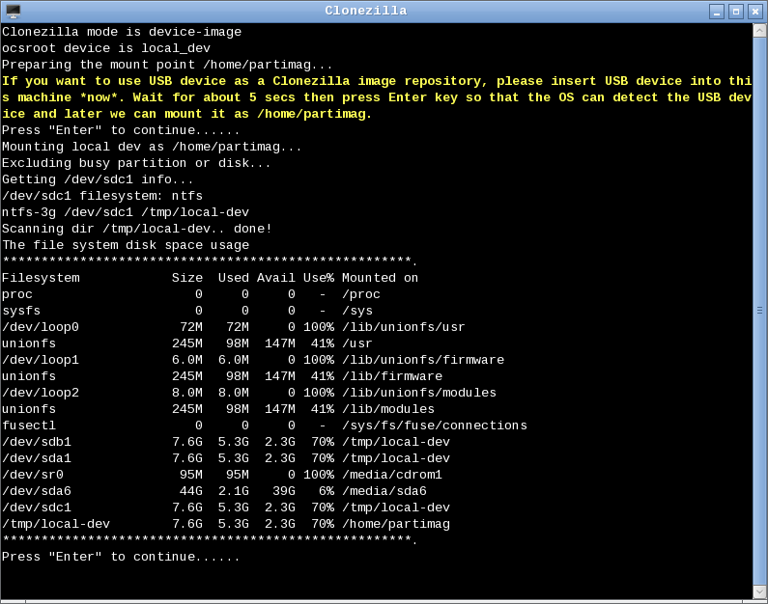Image resolution: width=768 pixels, height=604 pixels.
Task: Select the line 'ocsroot device is local_dev'
Action: point(106,48)
